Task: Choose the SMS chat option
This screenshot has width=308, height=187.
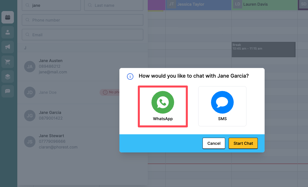Action: (222, 107)
